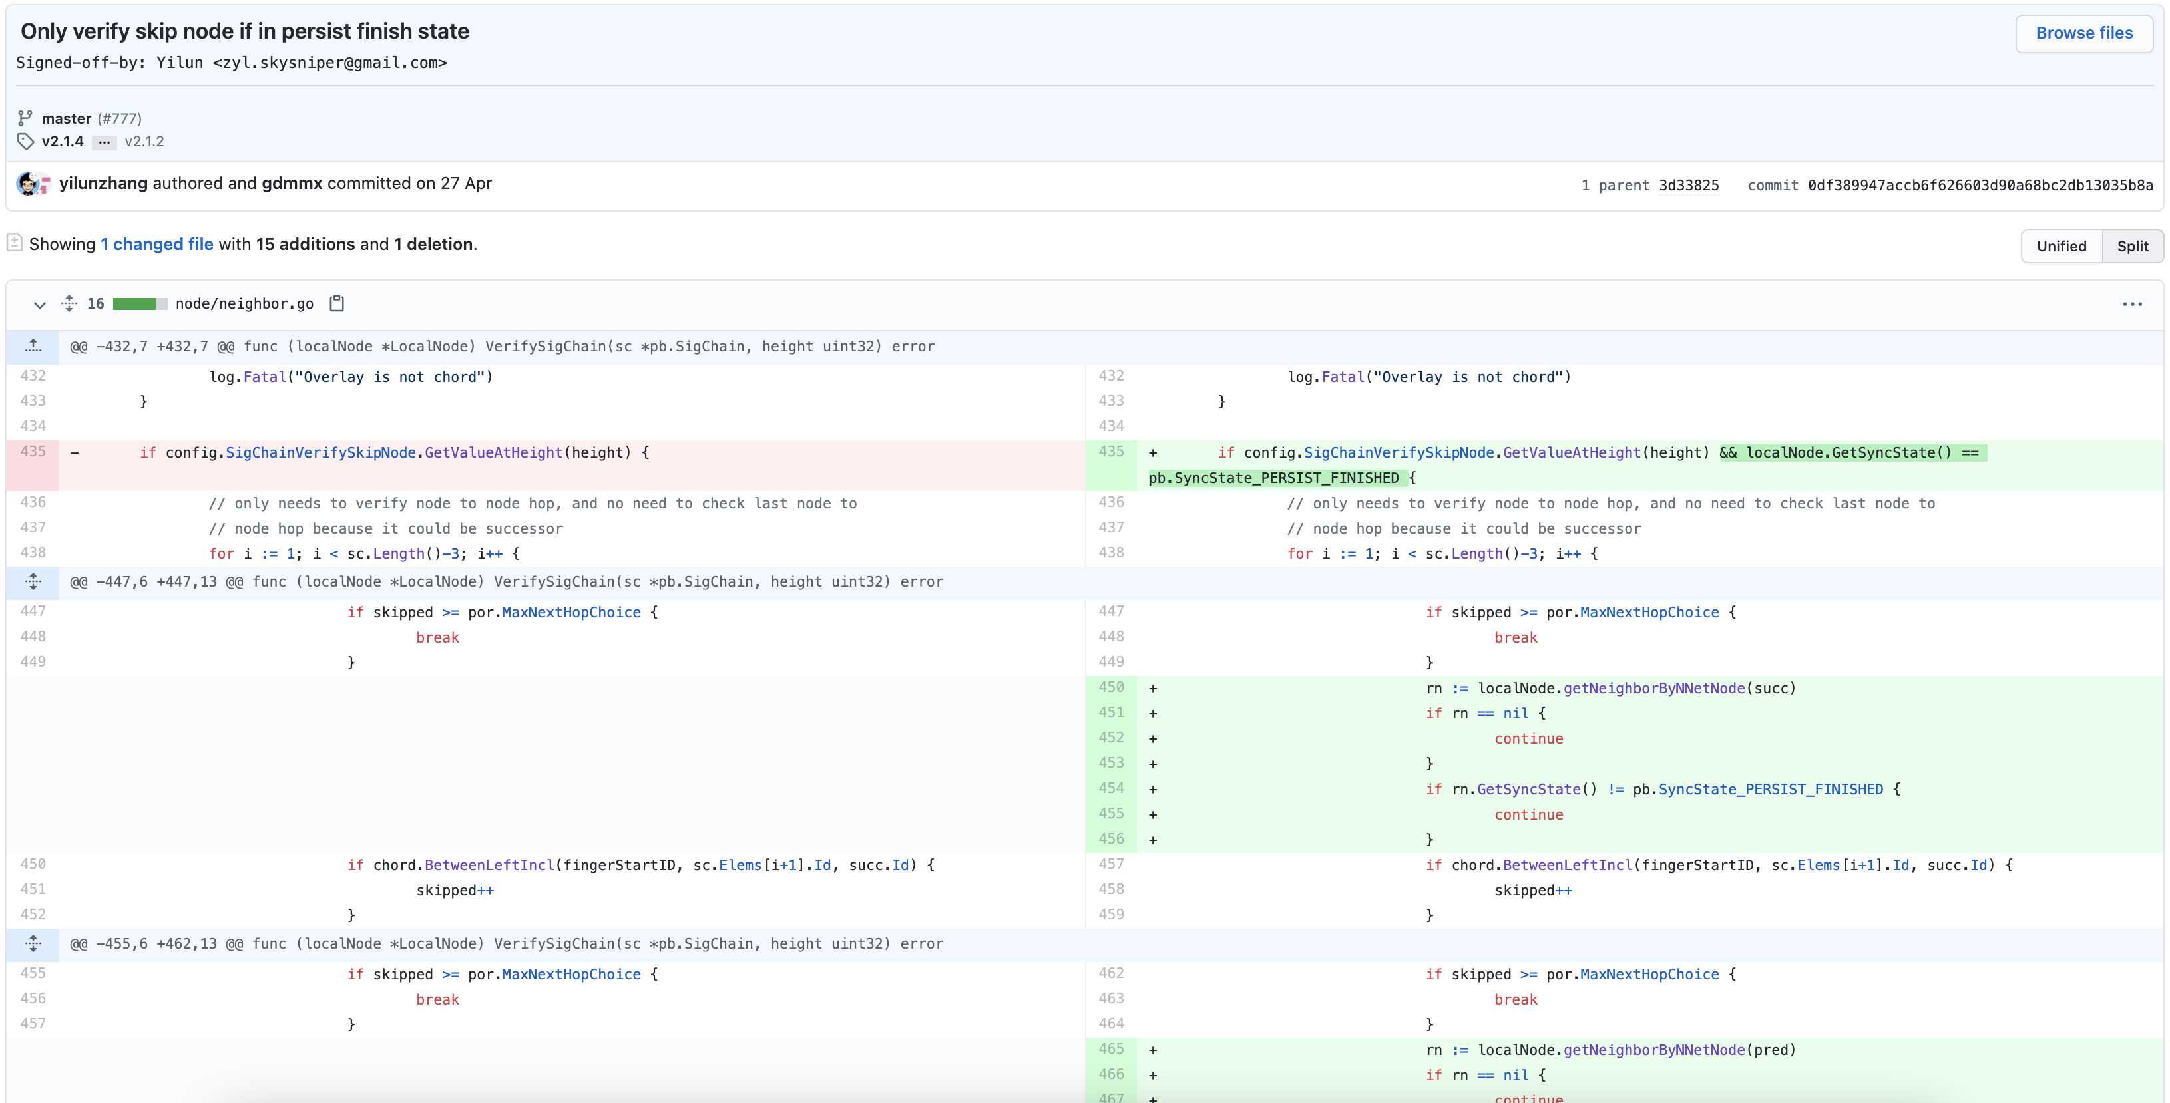Open pull request #777 link
The height and width of the screenshot is (1103, 2170).
coord(120,118)
